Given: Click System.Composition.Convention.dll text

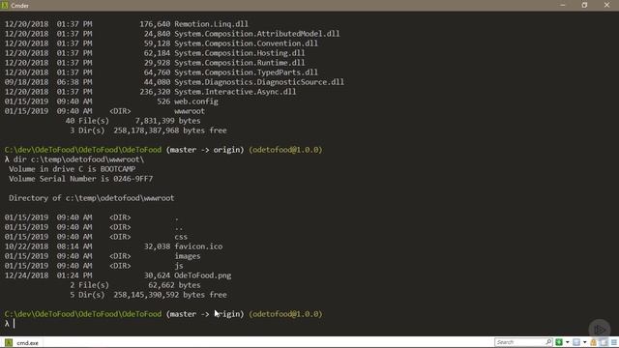Looking at the screenshot, I should tap(246, 43).
